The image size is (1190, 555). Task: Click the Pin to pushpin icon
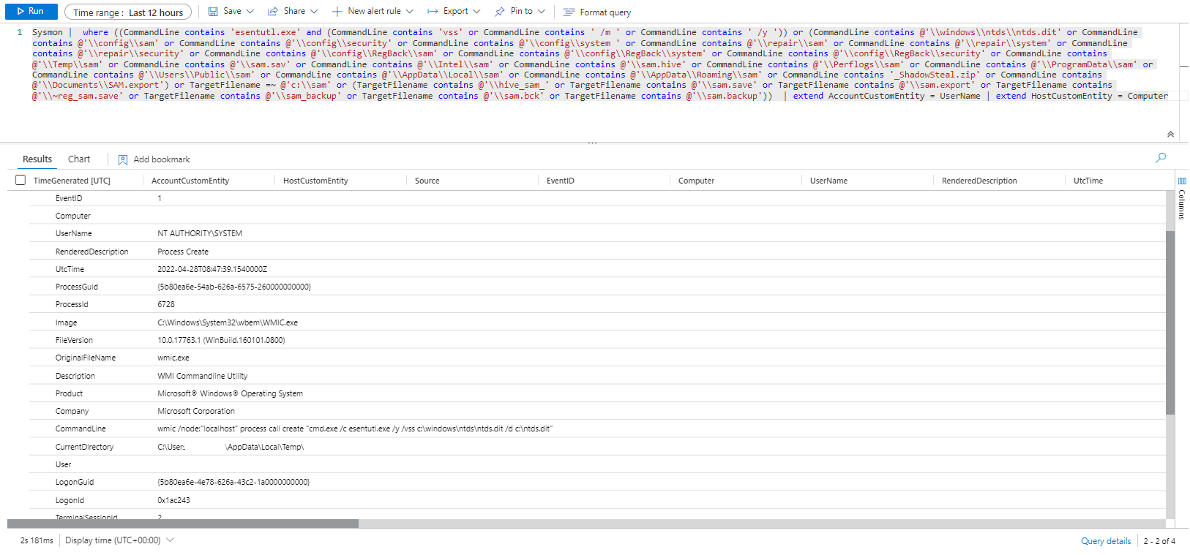(500, 12)
